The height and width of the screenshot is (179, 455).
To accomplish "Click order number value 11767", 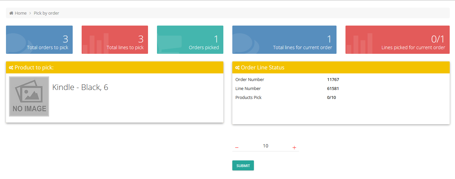I will pos(333,80).
